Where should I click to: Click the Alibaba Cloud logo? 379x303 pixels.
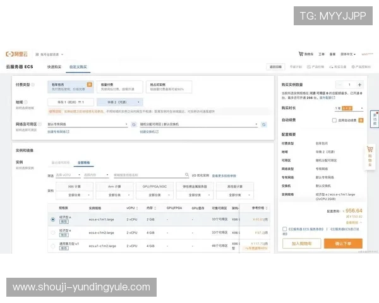pos(16,54)
